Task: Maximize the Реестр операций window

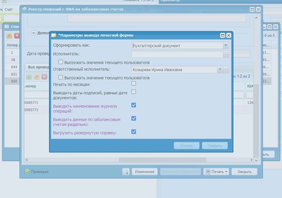Action: click(252, 9)
